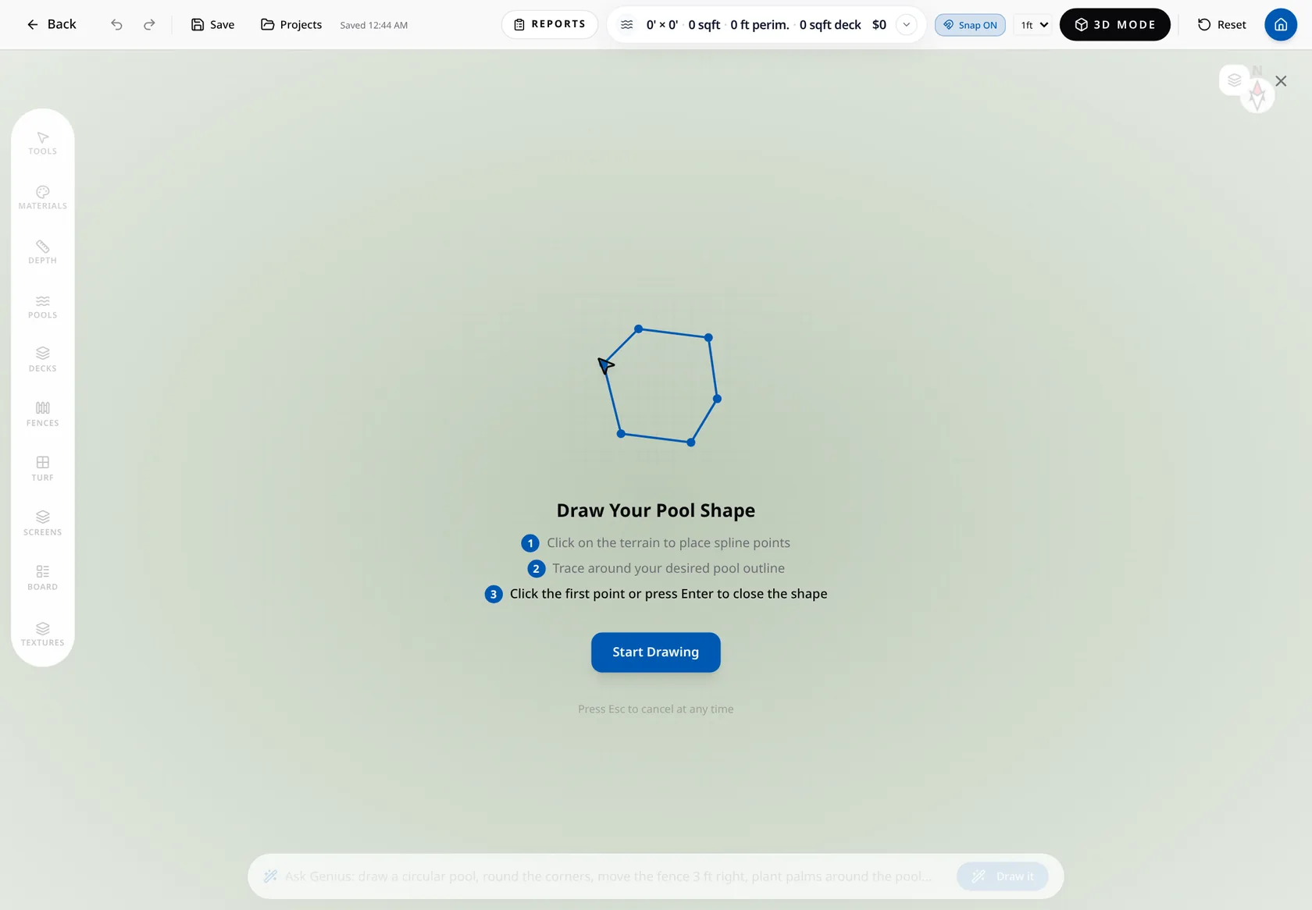
Task: Open the Materials palette
Action: (x=43, y=198)
